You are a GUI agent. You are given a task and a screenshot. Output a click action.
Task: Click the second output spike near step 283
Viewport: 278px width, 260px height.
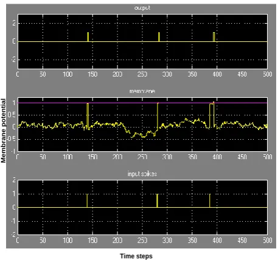click(159, 37)
